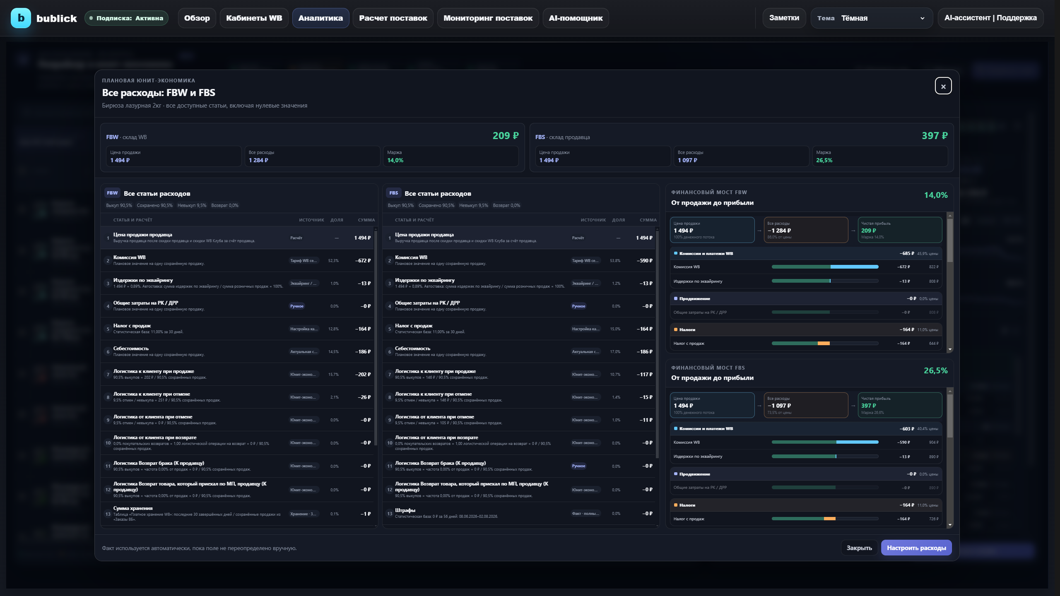The width and height of the screenshot is (1060, 596).
Task: Click Налог с продаж bar in FBW bridge
Action: point(825,344)
